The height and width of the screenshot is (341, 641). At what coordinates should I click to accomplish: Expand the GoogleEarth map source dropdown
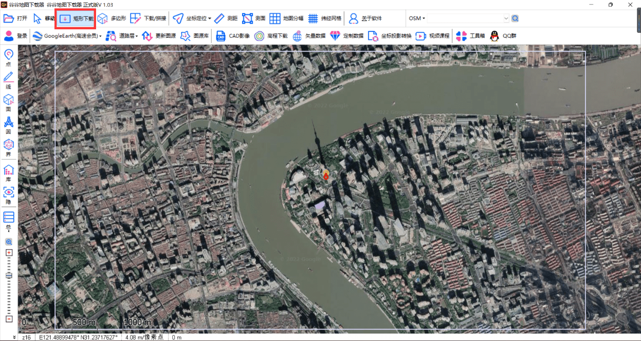(x=67, y=36)
